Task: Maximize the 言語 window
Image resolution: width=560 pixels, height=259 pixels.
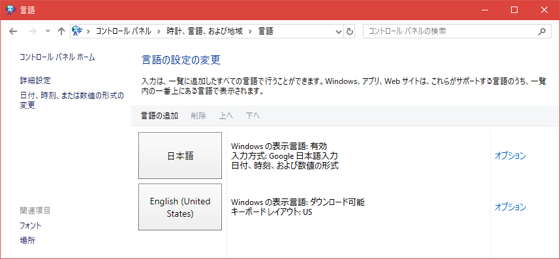Action: pyautogui.click(x=514, y=10)
